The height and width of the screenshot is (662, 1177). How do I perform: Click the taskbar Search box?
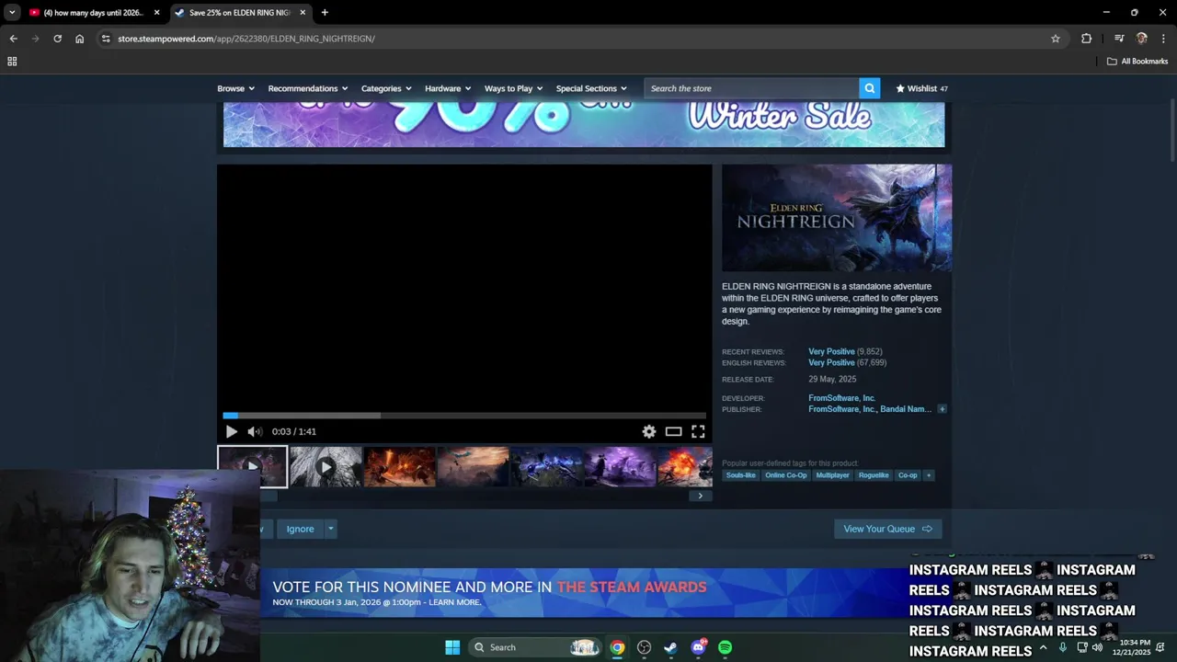pyautogui.click(x=535, y=647)
